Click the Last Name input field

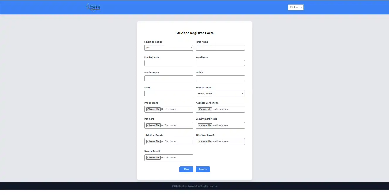220,63
